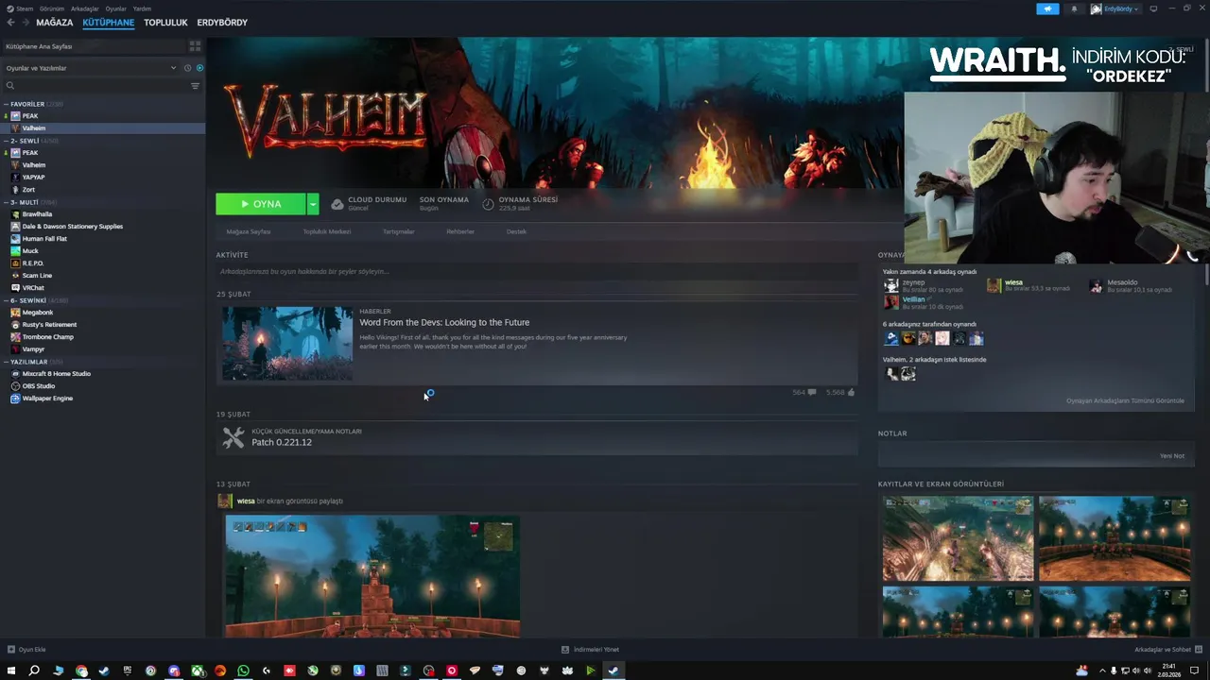The image size is (1210, 680).
Task: Show hidden system tray icons chevron
Action: pyautogui.click(x=1102, y=671)
